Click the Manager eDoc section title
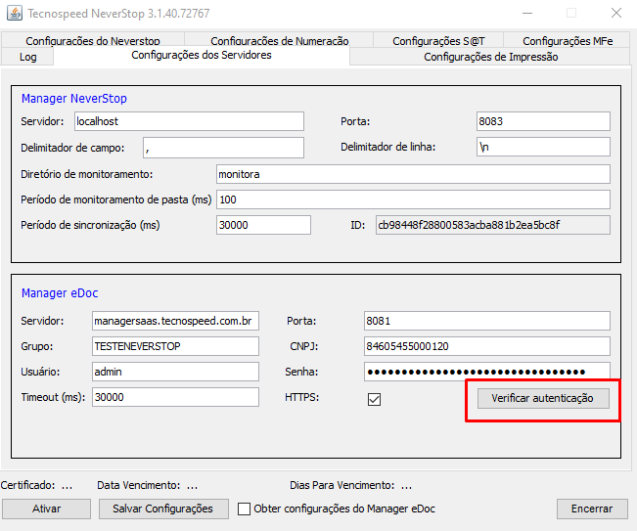Screen dimensions: 637x531 [x=60, y=293]
